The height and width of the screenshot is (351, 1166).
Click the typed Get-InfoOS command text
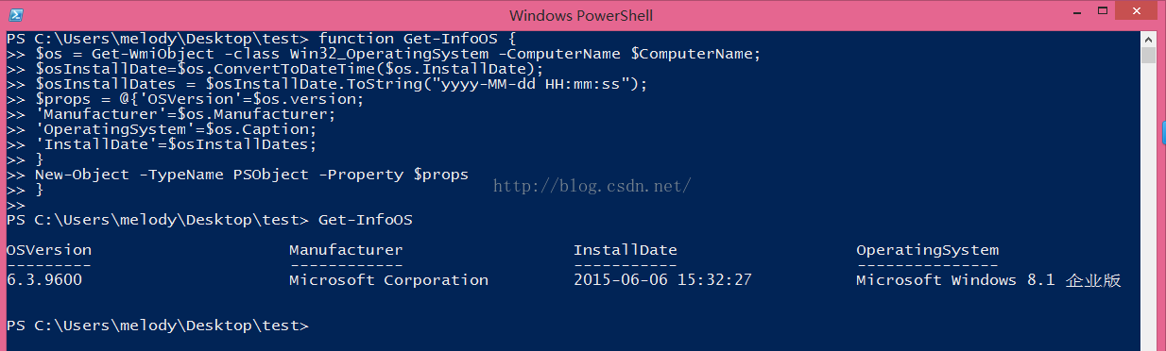pyautogui.click(x=371, y=220)
